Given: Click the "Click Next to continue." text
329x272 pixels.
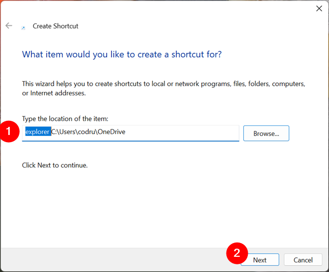Looking at the screenshot, I should (55, 165).
